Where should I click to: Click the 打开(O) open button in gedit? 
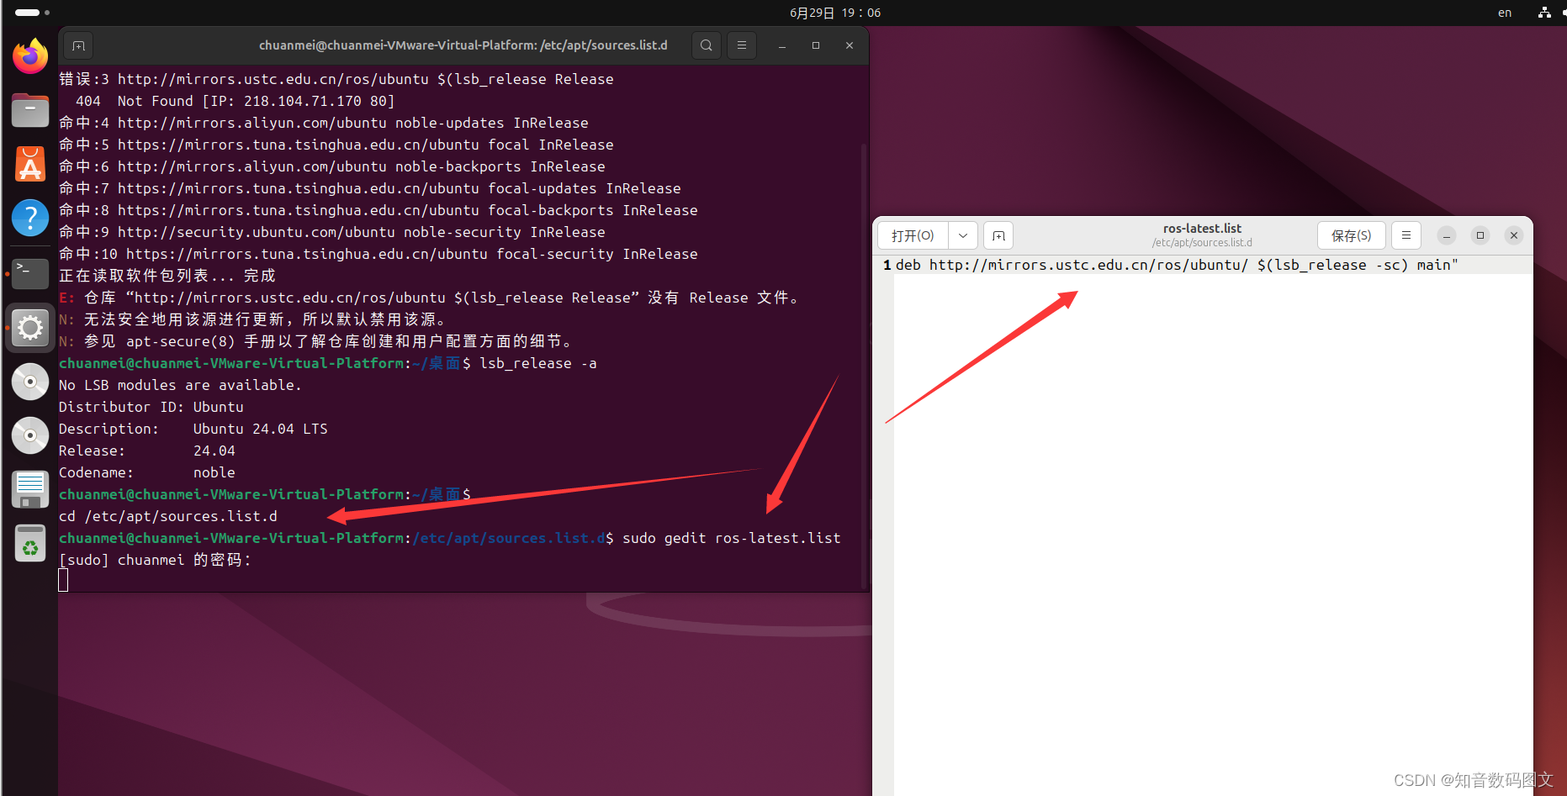point(913,235)
